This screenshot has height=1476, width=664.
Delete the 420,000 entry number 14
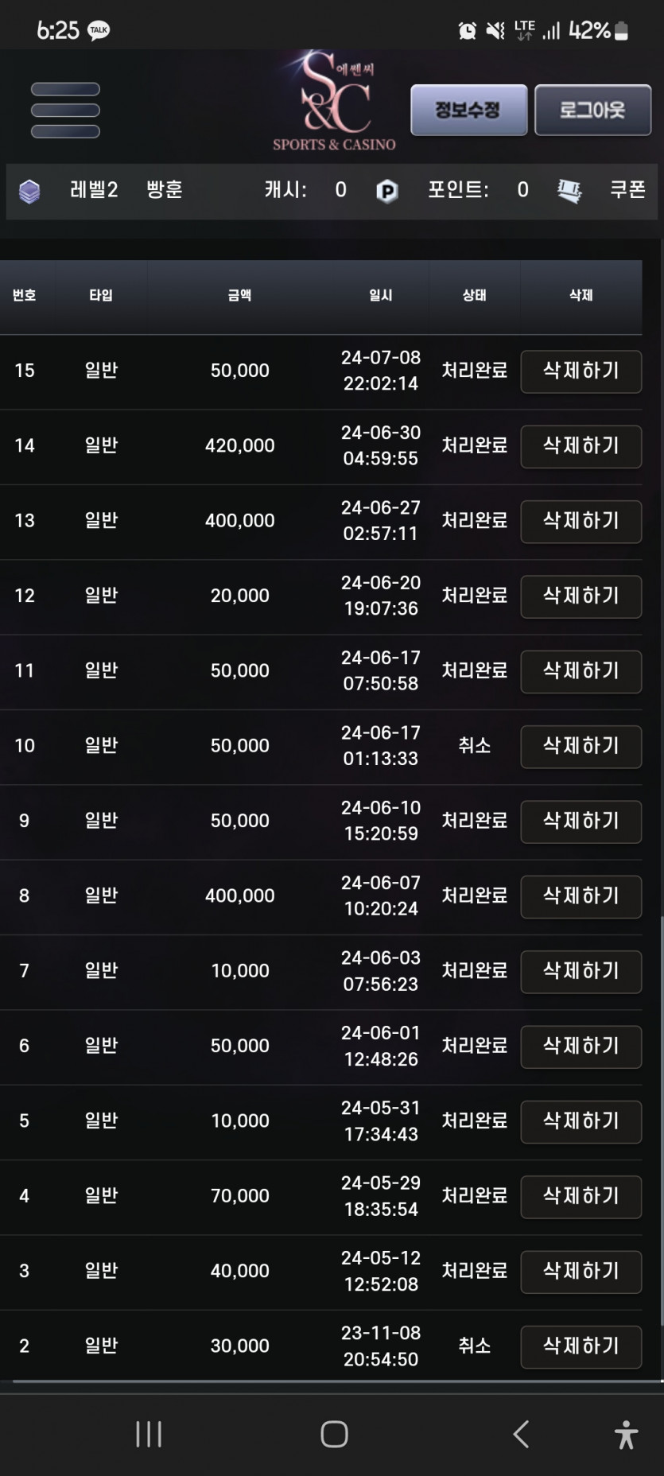(581, 446)
